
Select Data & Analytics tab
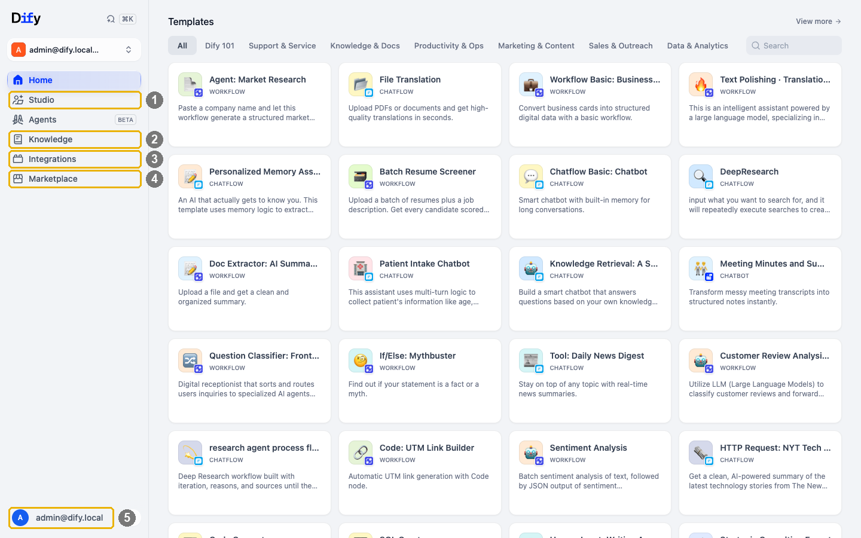click(x=697, y=45)
